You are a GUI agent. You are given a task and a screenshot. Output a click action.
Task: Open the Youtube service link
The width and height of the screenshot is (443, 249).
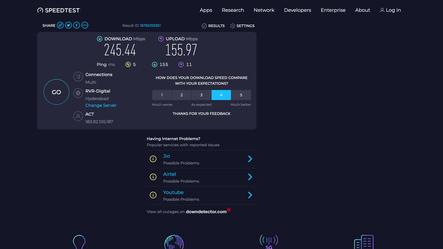(173, 192)
